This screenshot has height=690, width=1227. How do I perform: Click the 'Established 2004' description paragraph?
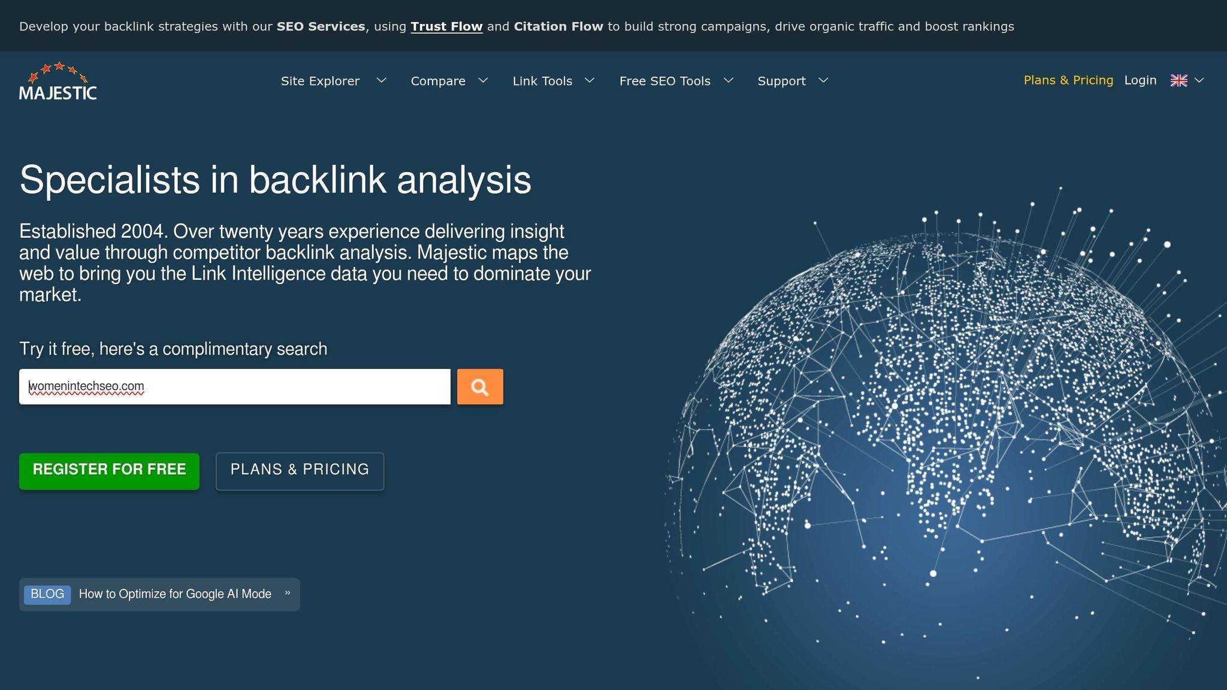click(x=305, y=263)
